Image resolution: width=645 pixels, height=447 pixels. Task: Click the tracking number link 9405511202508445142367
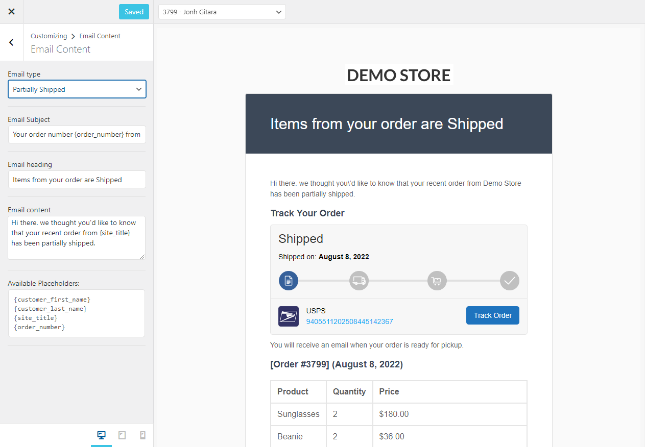[x=349, y=321]
